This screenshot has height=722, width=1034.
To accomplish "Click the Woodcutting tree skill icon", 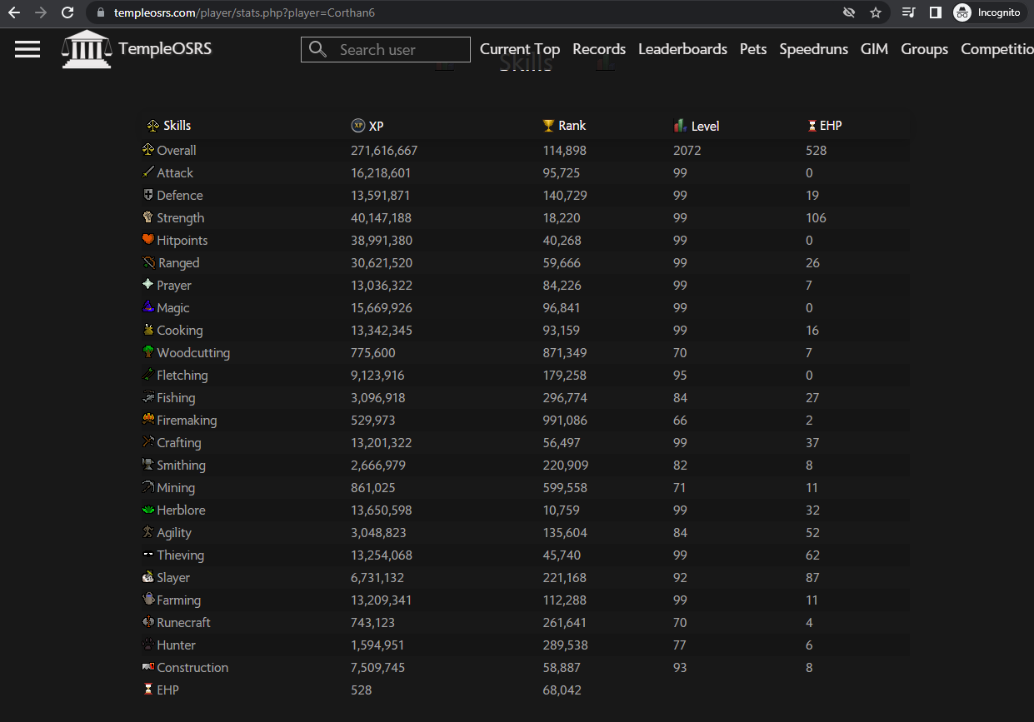I will point(148,352).
